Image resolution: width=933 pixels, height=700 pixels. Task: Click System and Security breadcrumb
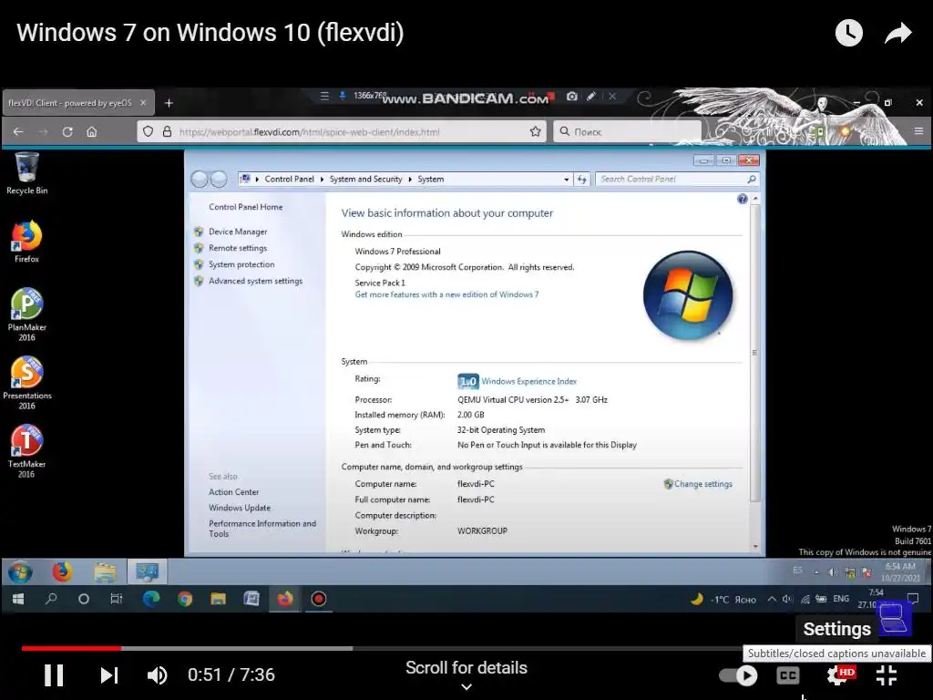(366, 180)
